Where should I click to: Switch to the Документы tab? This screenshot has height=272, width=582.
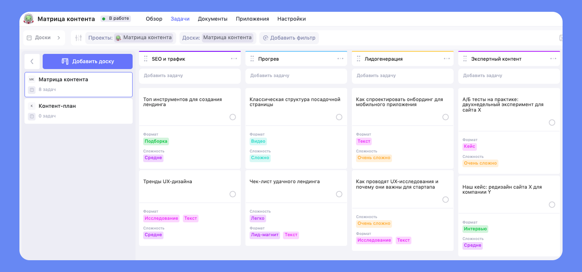[x=212, y=19]
